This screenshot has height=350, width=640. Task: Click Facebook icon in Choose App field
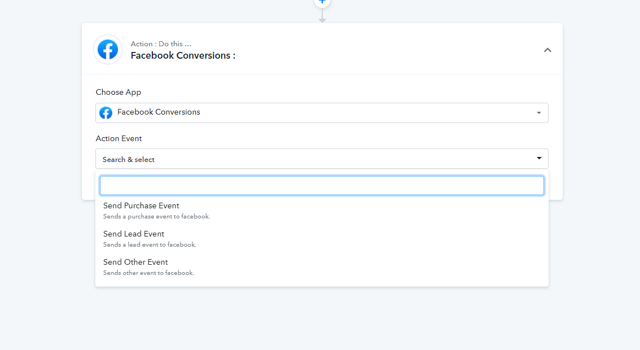106,113
